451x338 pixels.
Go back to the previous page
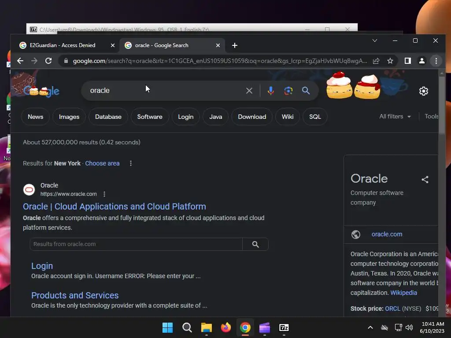(x=20, y=61)
